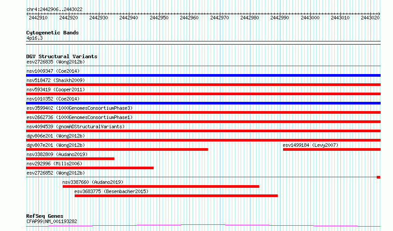Click ruler position 2442960
Viewport: 393px width, 231px height.
click(x=189, y=18)
